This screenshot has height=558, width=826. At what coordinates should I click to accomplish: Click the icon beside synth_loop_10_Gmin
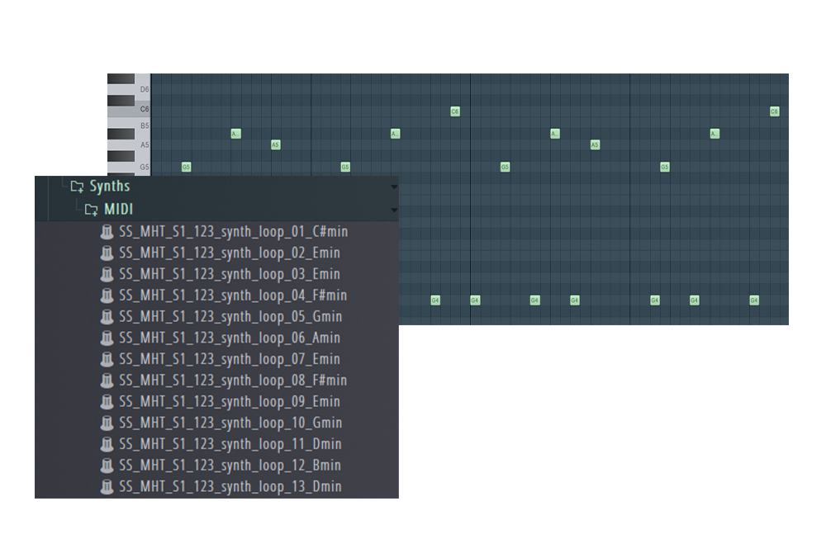pyautogui.click(x=107, y=423)
